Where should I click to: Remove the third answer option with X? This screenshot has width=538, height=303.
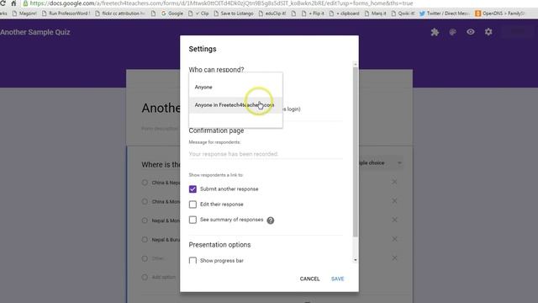coord(394,220)
